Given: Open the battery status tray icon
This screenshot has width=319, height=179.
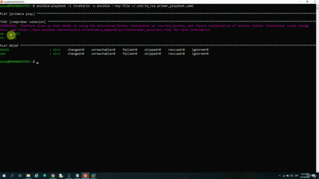Looking at the screenshot, I should [288, 176].
